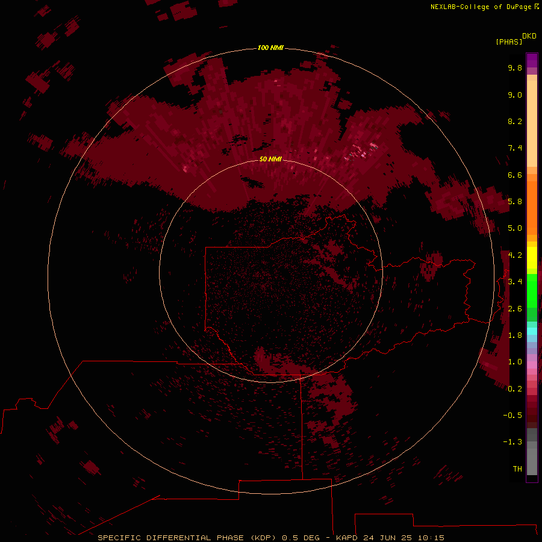Image resolution: width=542 pixels, height=542 pixels.
Task: Click the 100 NMI range ring label
Action: tap(270, 48)
